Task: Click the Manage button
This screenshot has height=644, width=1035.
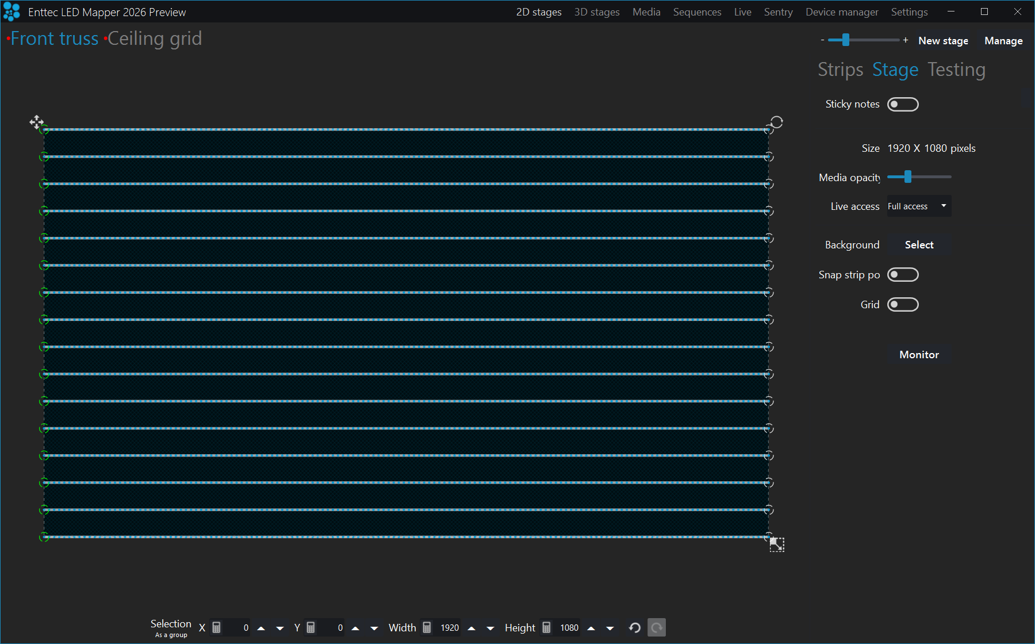Action: pyautogui.click(x=1003, y=41)
